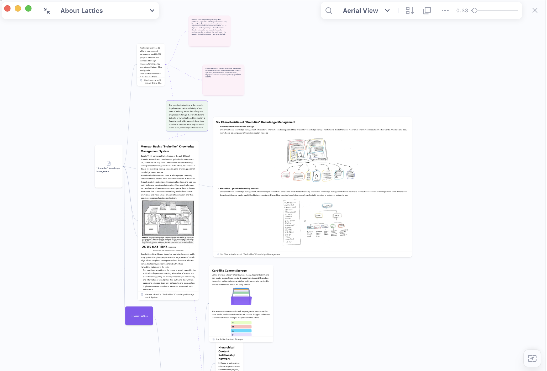Image resolution: width=547 pixels, height=371 pixels.
Task: Click the macOS green fullscreen button
Action: point(28,9)
